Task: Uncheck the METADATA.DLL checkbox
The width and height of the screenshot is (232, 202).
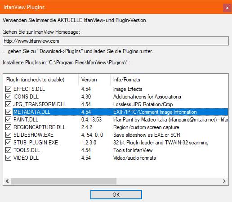Action: [8, 112]
